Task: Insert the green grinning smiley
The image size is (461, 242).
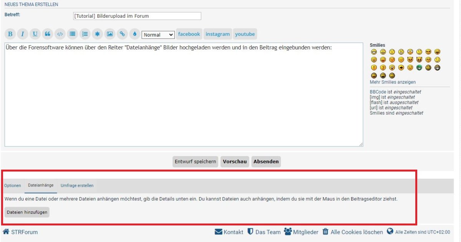Action: click(419, 67)
